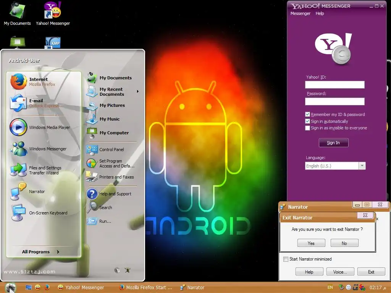
Task: Click the Password field
Action: (334, 101)
